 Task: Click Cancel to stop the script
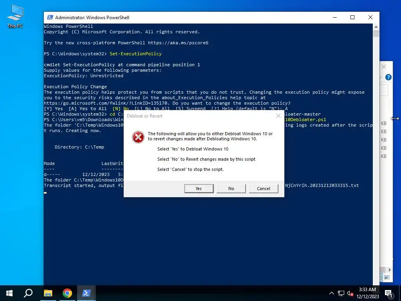[x=264, y=189]
